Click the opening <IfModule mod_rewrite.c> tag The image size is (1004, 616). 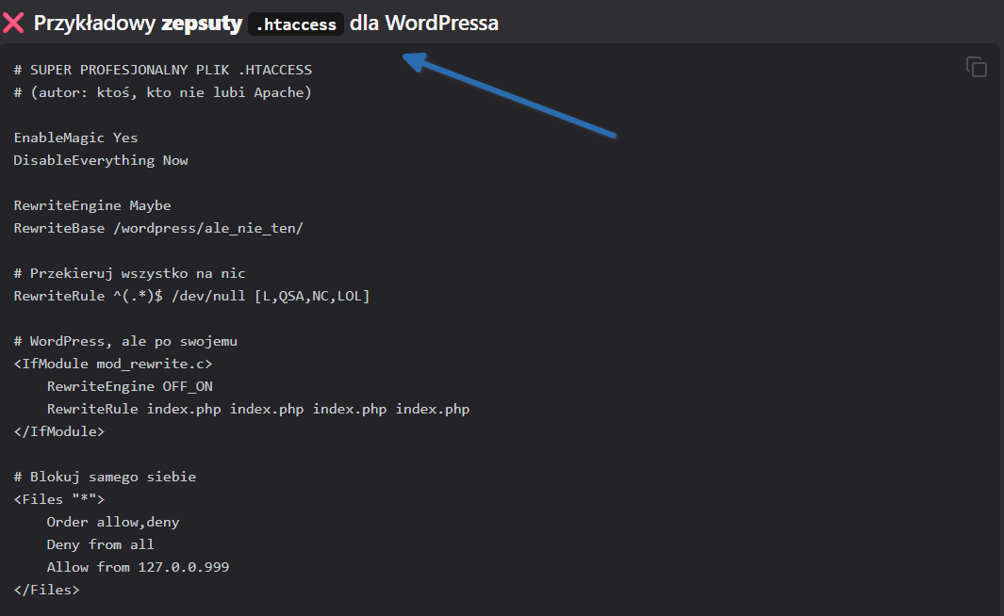click(113, 364)
